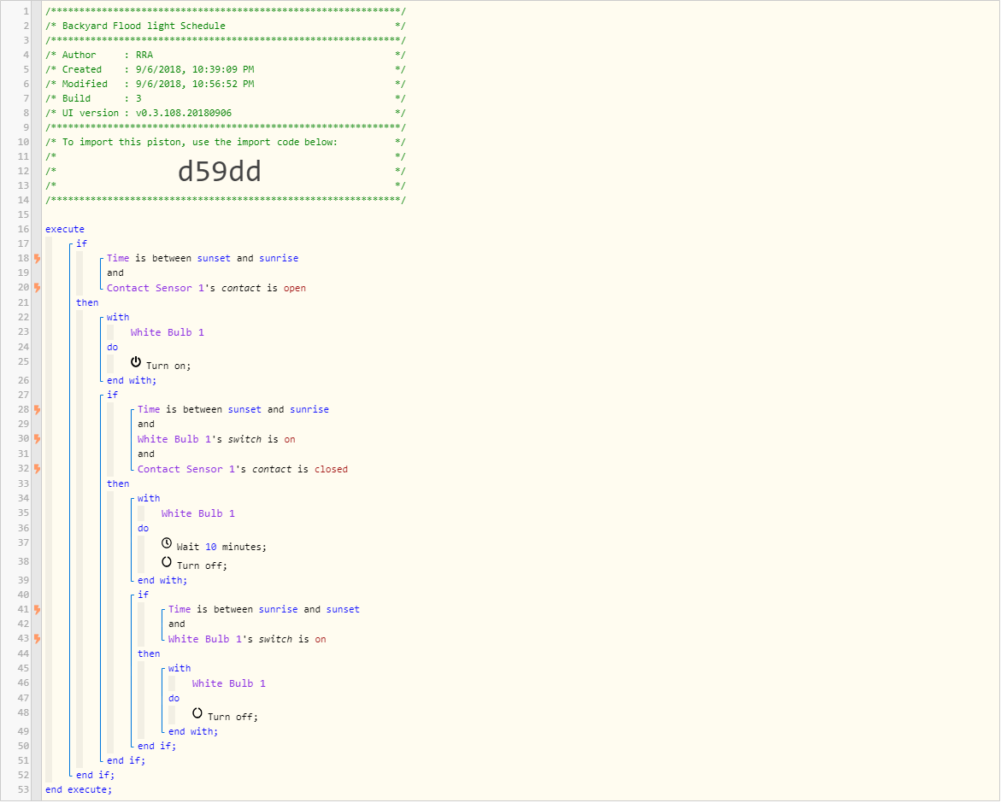Image resolution: width=1007 pixels, height=803 pixels.
Task: Click line number 53 in the gutter
Action: [24, 791]
